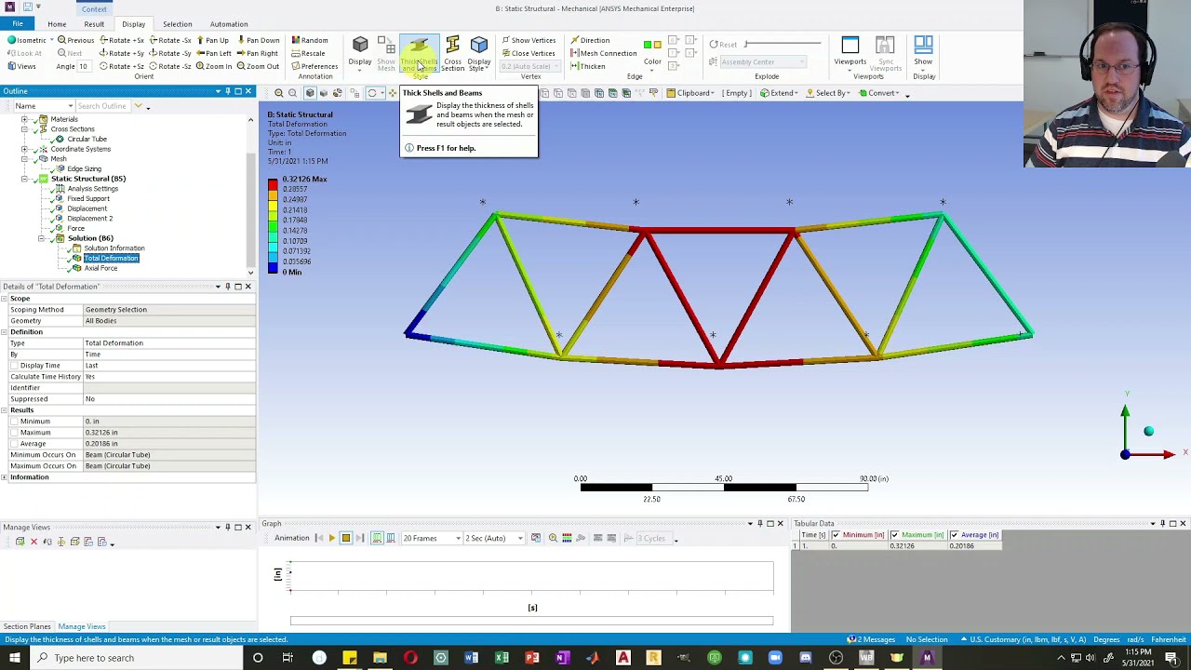This screenshot has width=1191, height=670.
Task: Click the zoom magnifier icon in Graph toolbar
Action: point(553,539)
